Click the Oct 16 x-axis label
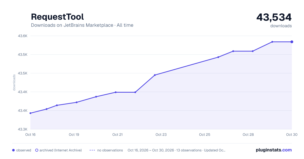The image size is (304, 159). 30,135
